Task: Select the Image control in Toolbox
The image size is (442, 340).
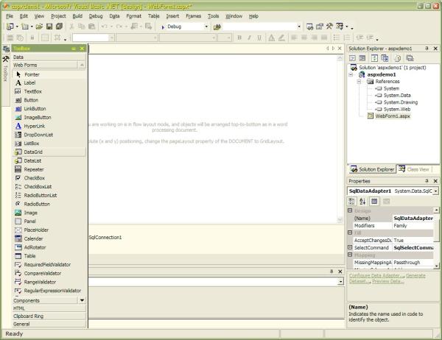Action: click(x=49, y=213)
